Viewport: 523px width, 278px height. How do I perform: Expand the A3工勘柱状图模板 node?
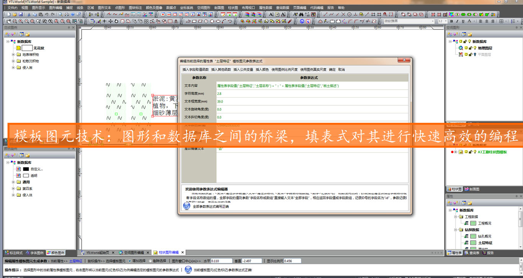(x=456, y=152)
